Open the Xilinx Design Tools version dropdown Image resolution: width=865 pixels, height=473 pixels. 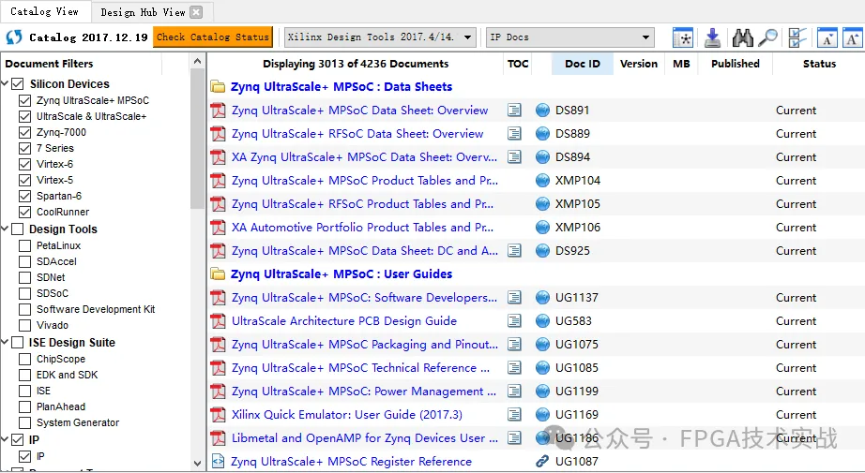point(381,37)
